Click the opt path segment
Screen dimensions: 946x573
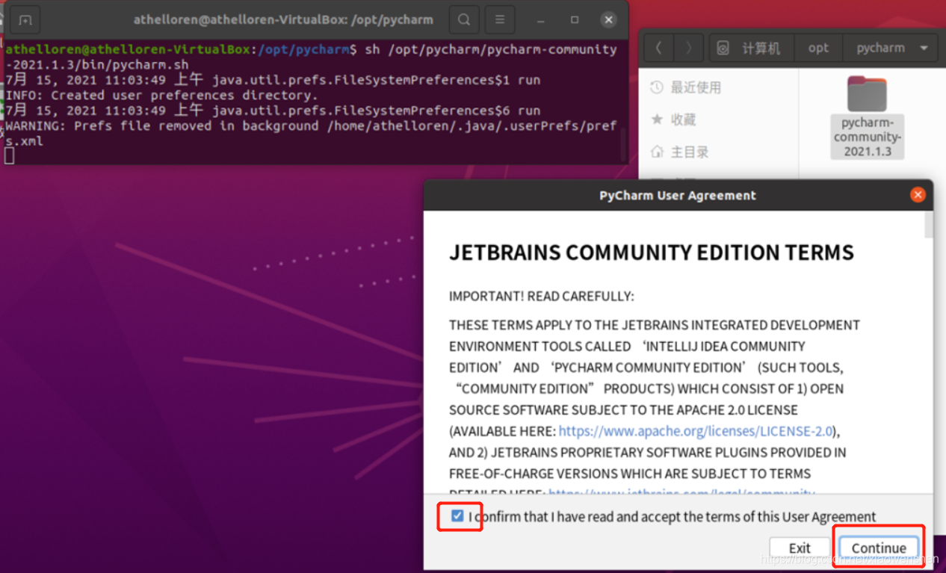click(x=818, y=48)
